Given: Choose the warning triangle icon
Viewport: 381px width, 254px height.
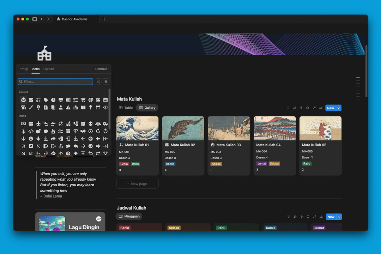Looking at the screenshot, I should tap(68, 107).
